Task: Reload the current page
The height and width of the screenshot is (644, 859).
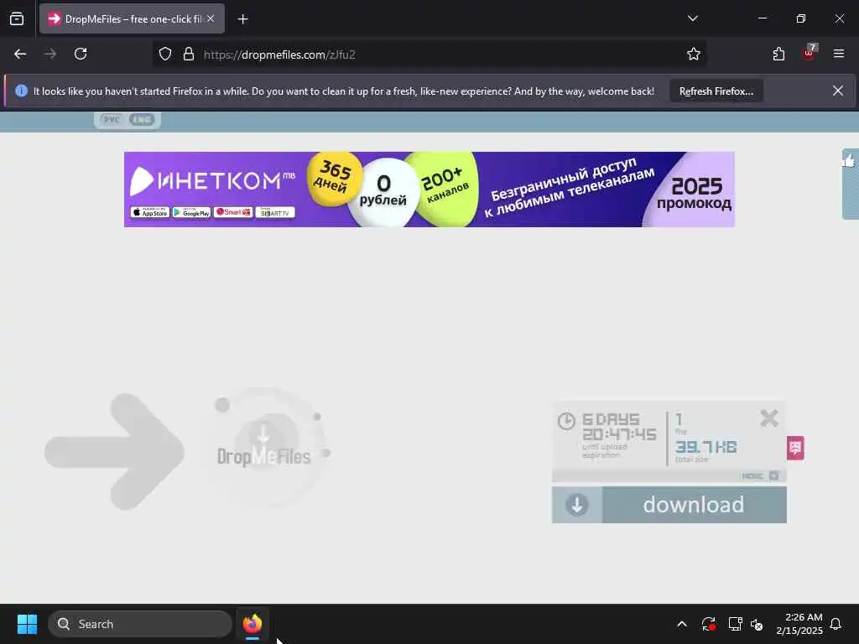Action: pos(81,55)
